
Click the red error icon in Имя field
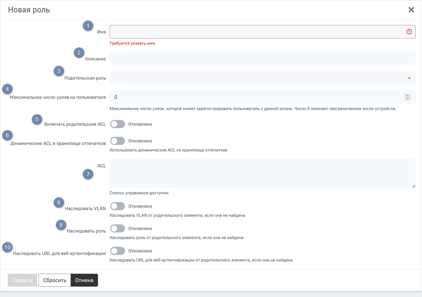pyautogui.click(x=409, y=32)
